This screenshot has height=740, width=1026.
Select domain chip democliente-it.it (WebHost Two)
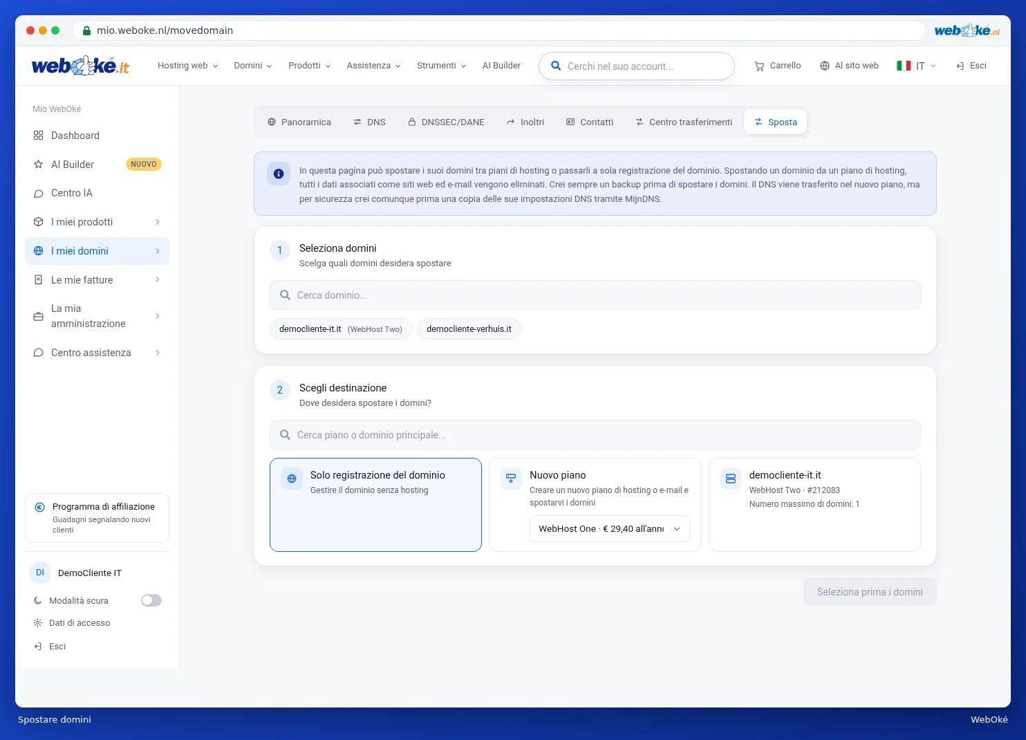click(341, 329)
